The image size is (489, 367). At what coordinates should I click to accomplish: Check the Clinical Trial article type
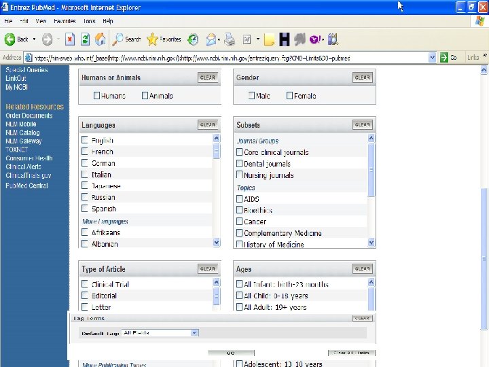[x=84, y=283]
